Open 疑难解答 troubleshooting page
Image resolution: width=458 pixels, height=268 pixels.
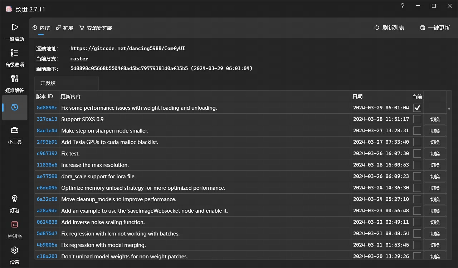pos(15,84)
